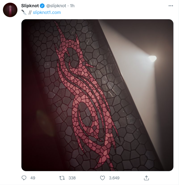Click the bright spotlight in the tweet image
Viewport: 179px width, 185px height.
152,58
